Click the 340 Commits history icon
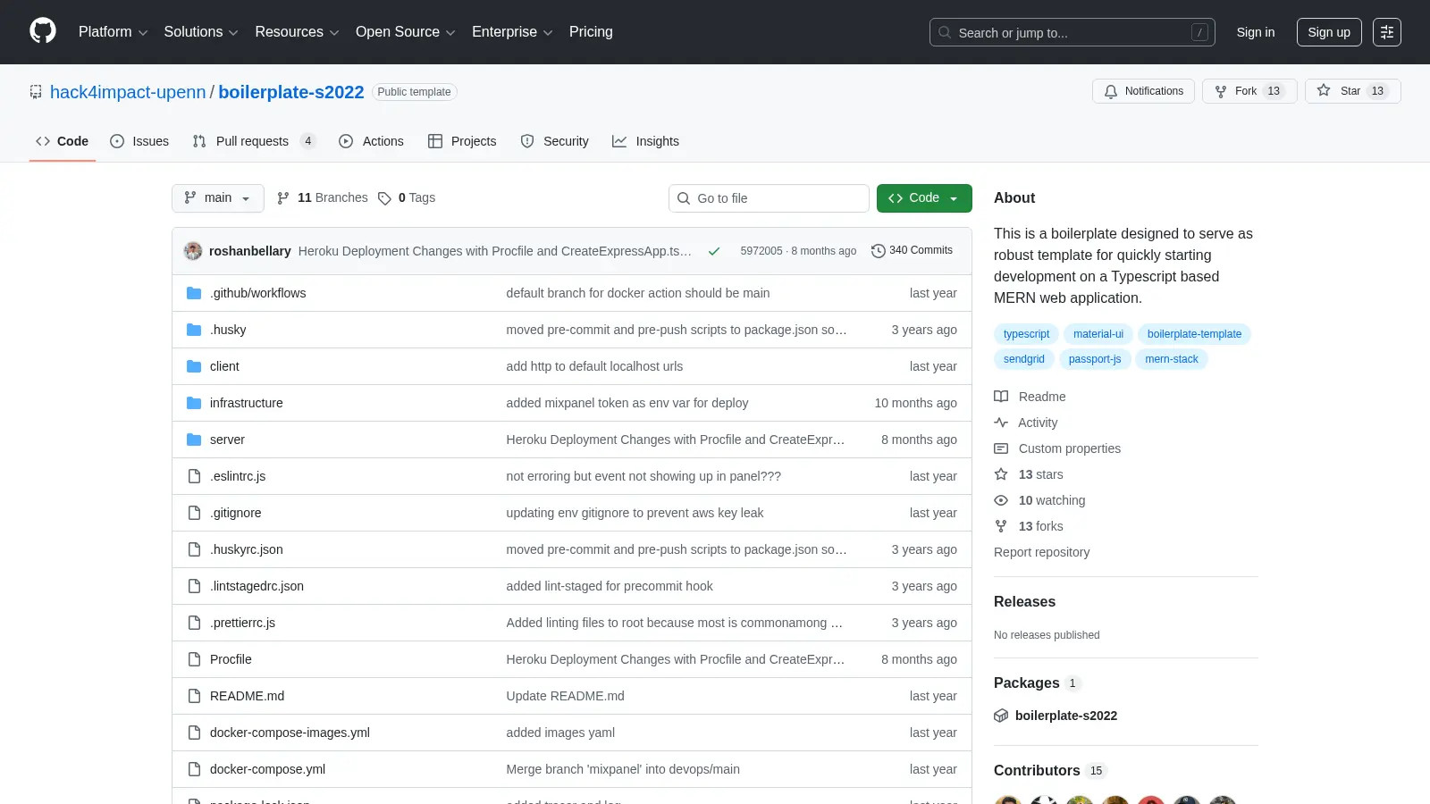This screenshot has height=804, width=1430. click(878, 251)
